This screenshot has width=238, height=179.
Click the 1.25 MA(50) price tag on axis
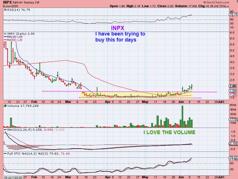point(233,95)
